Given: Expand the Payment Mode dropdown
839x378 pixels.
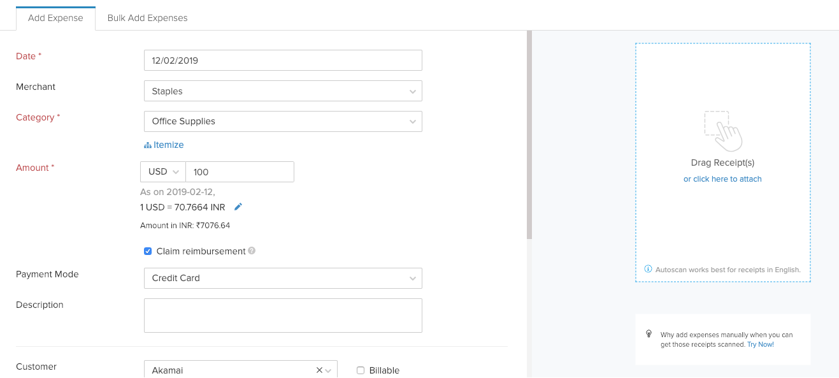Looking at the screenshot, I should (412, 278).
